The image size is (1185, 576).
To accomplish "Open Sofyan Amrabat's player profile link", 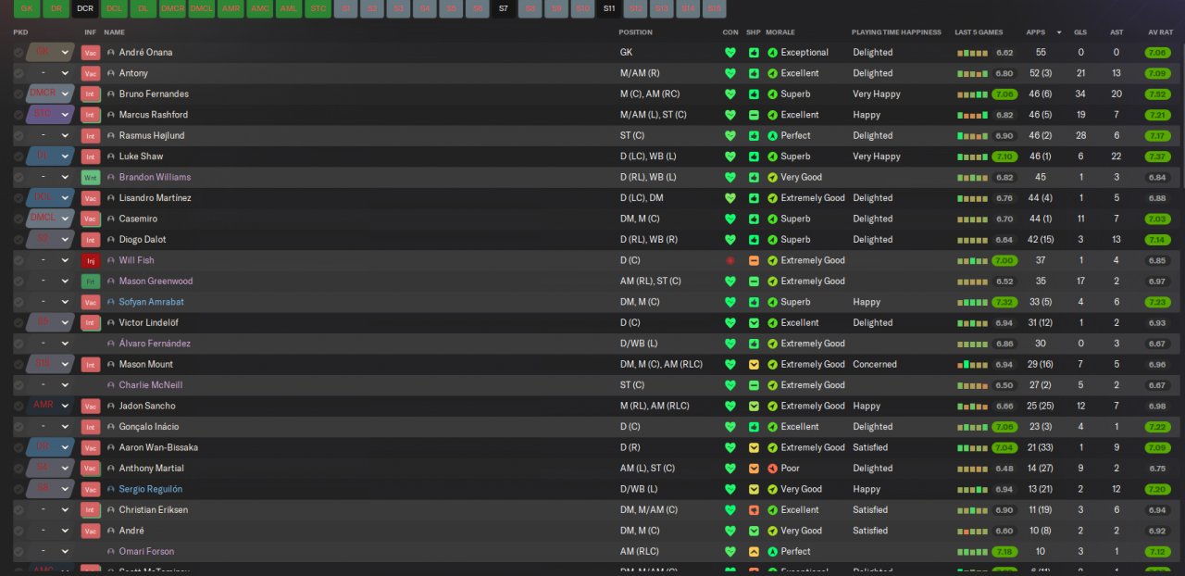I will click(x=152, y=303).
